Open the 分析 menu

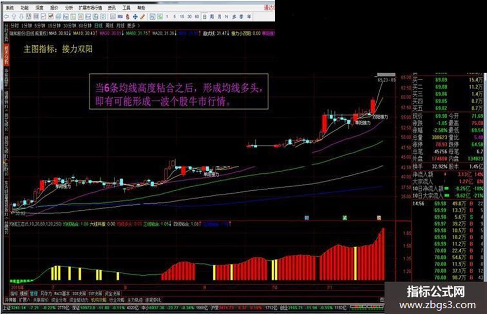click(x=69, y=8)
